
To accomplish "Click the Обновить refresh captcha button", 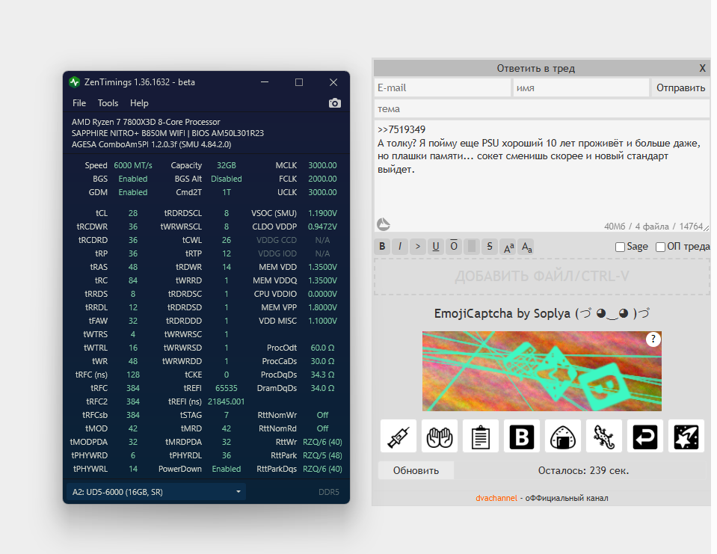I will point(416,470).
